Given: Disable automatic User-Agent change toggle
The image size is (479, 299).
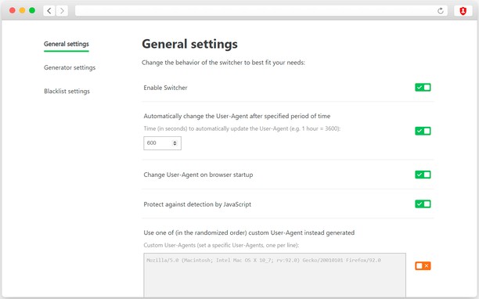Looking at the screenshot, I should (423, 131).
